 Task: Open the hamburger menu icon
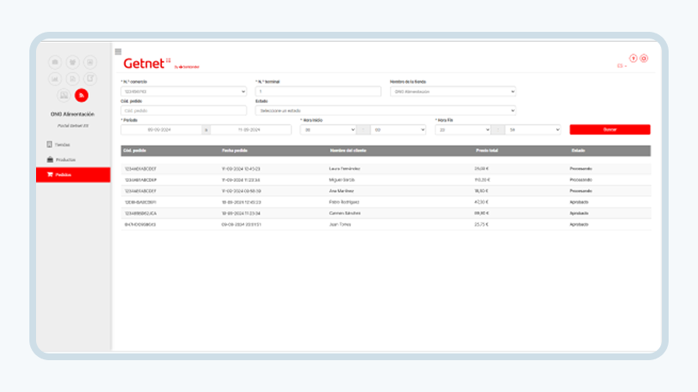(x=118, y=52)
